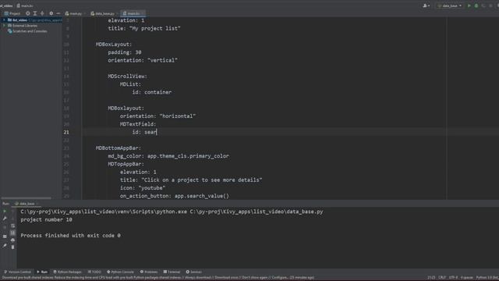Open the Services tool window

pos(193,272)
